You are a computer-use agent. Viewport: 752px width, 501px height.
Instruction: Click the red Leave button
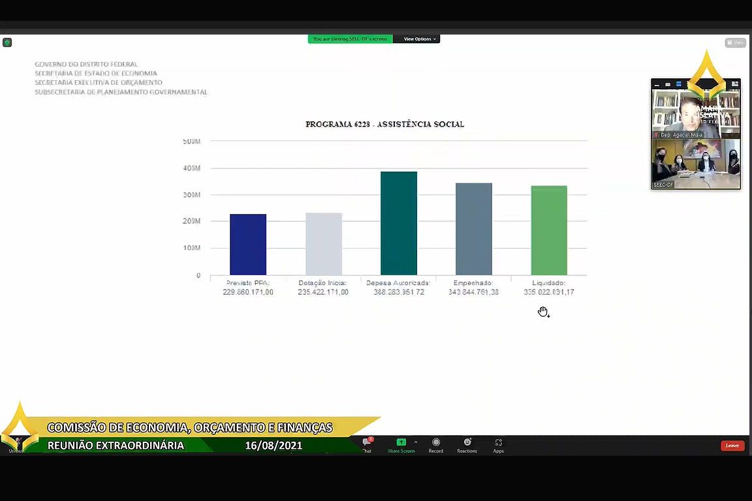[732, 446]
